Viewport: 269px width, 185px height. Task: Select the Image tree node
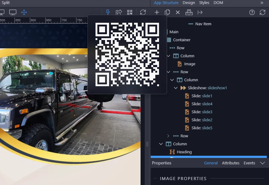(x=190, y=64)
